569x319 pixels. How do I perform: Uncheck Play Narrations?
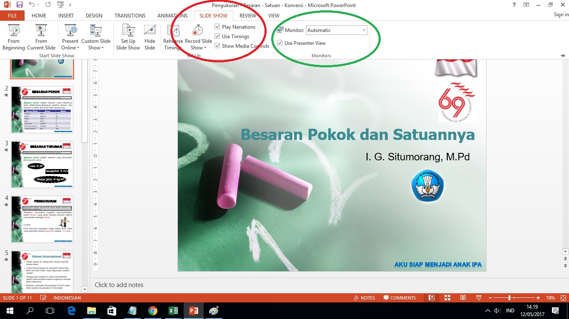(217, 27)
